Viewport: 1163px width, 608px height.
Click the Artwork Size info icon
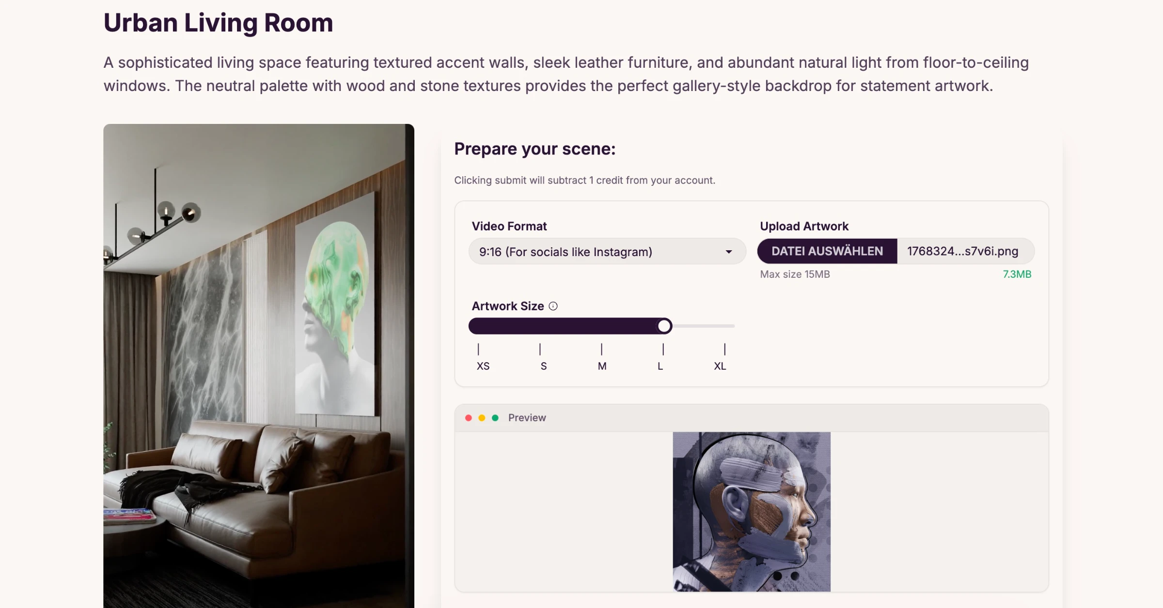[x=553, y=306]
